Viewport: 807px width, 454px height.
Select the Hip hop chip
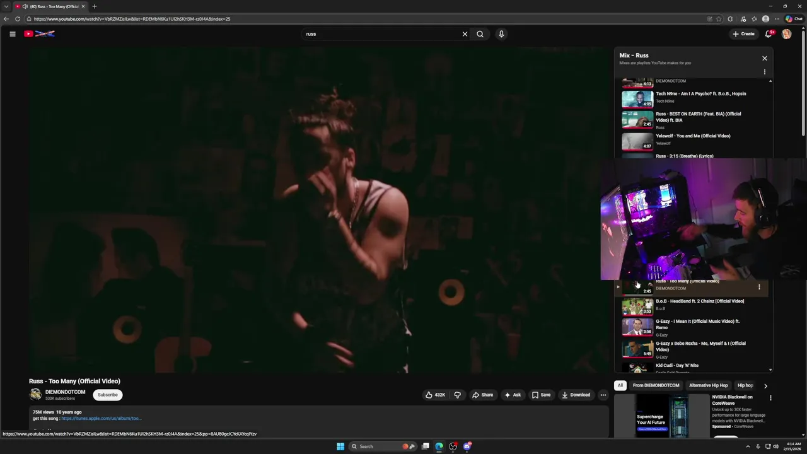745,385
